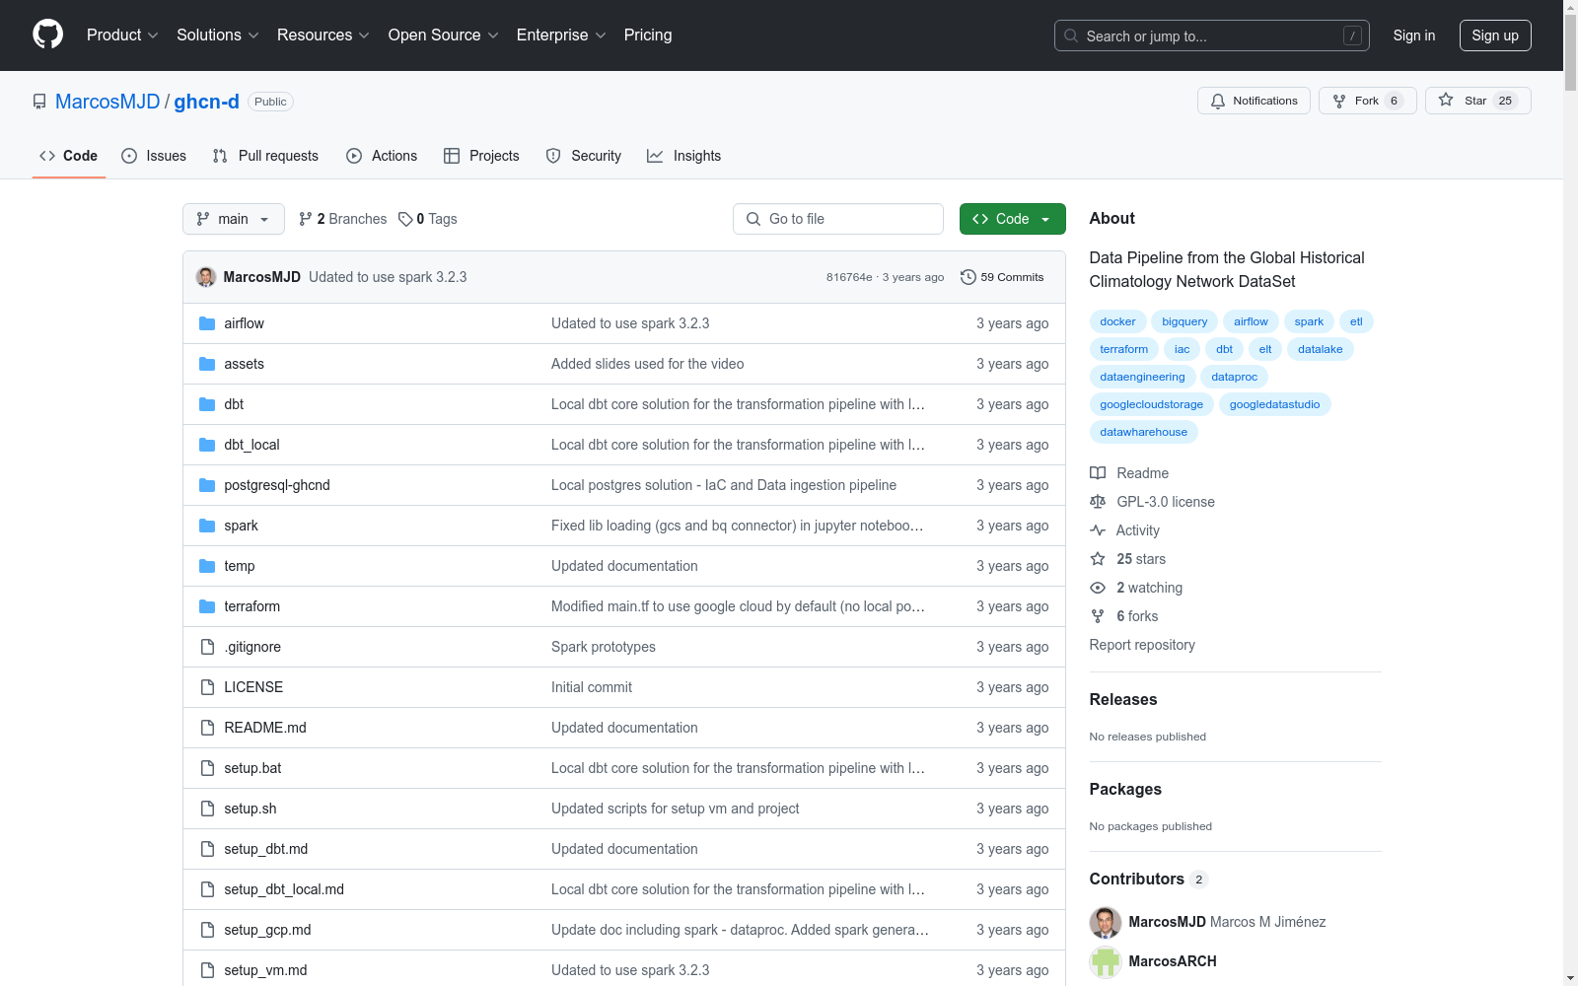Open the dbt_local folder

coord(251,445)
